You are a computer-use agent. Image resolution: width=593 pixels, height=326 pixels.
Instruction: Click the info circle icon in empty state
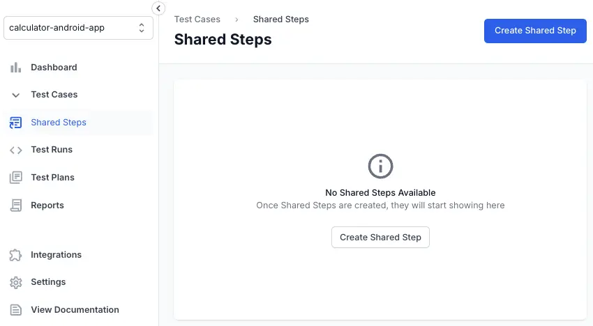[x=380, y=166]
